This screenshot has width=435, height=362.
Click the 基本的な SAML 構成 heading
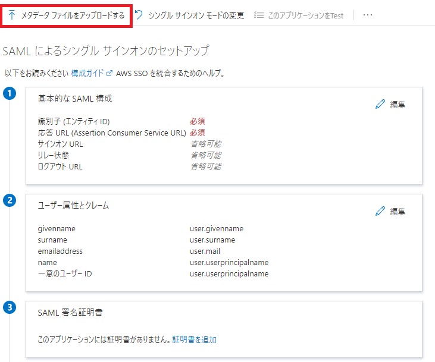click(x=75, y=99)
